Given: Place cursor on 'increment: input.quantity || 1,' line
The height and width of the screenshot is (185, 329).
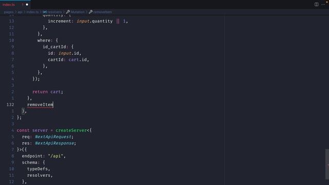Looking at the screenshot, I should [88, 21].
